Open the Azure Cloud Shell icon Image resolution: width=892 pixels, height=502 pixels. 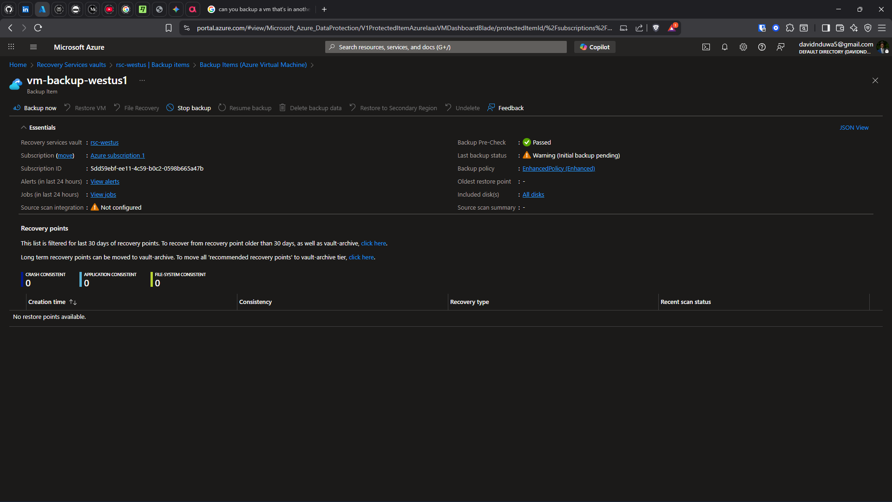click(x=706, y=47)
